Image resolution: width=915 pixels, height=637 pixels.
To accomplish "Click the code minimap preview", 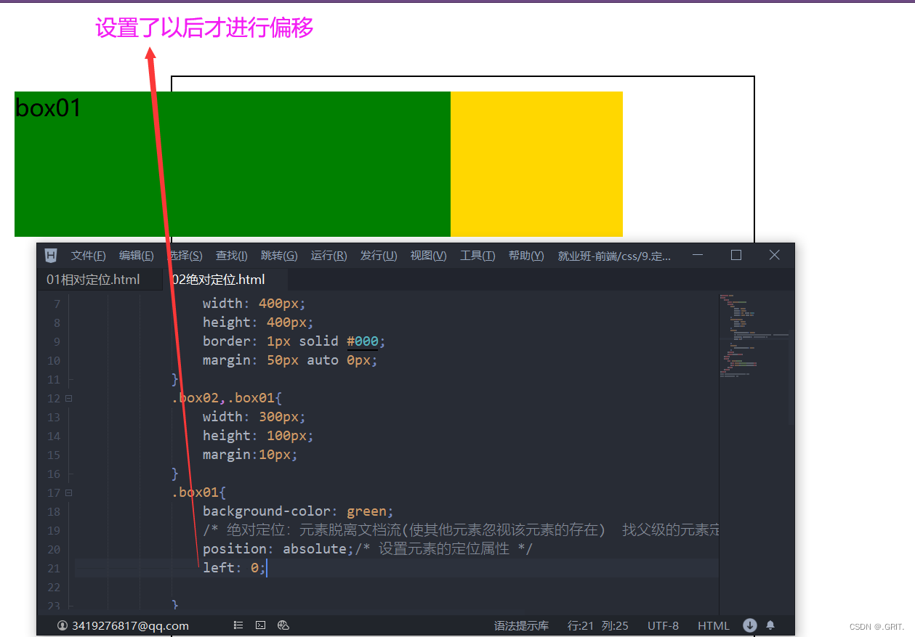I will (753, 336).
